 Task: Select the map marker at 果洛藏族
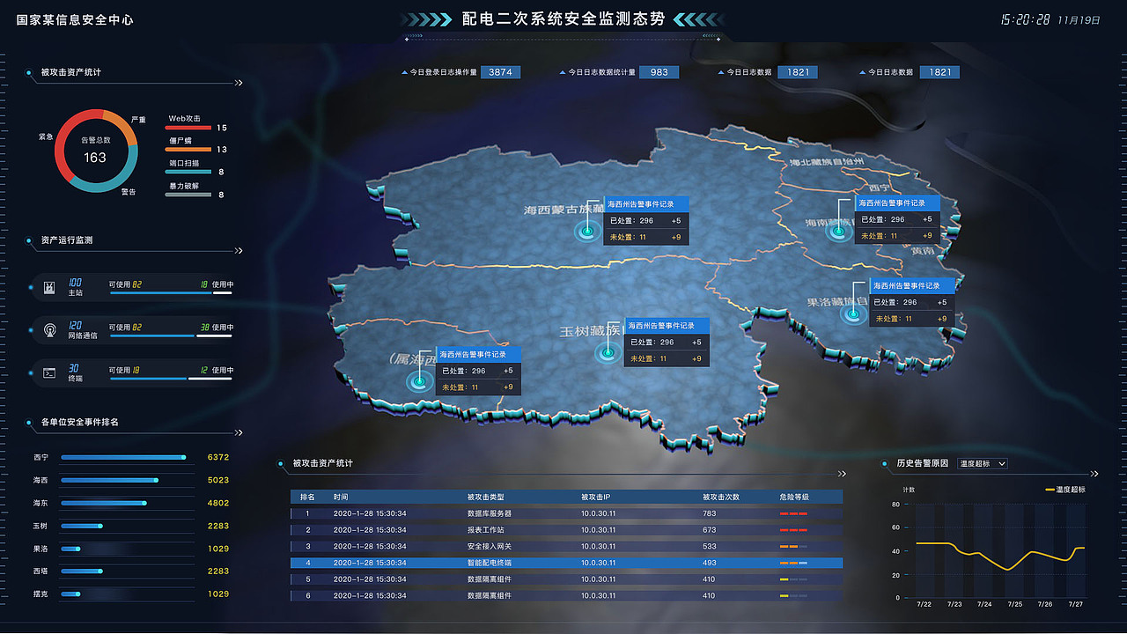[852, 314]
